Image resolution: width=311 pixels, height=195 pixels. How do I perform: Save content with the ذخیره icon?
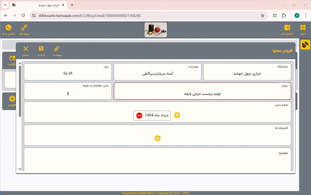click(x=41, y=49)
